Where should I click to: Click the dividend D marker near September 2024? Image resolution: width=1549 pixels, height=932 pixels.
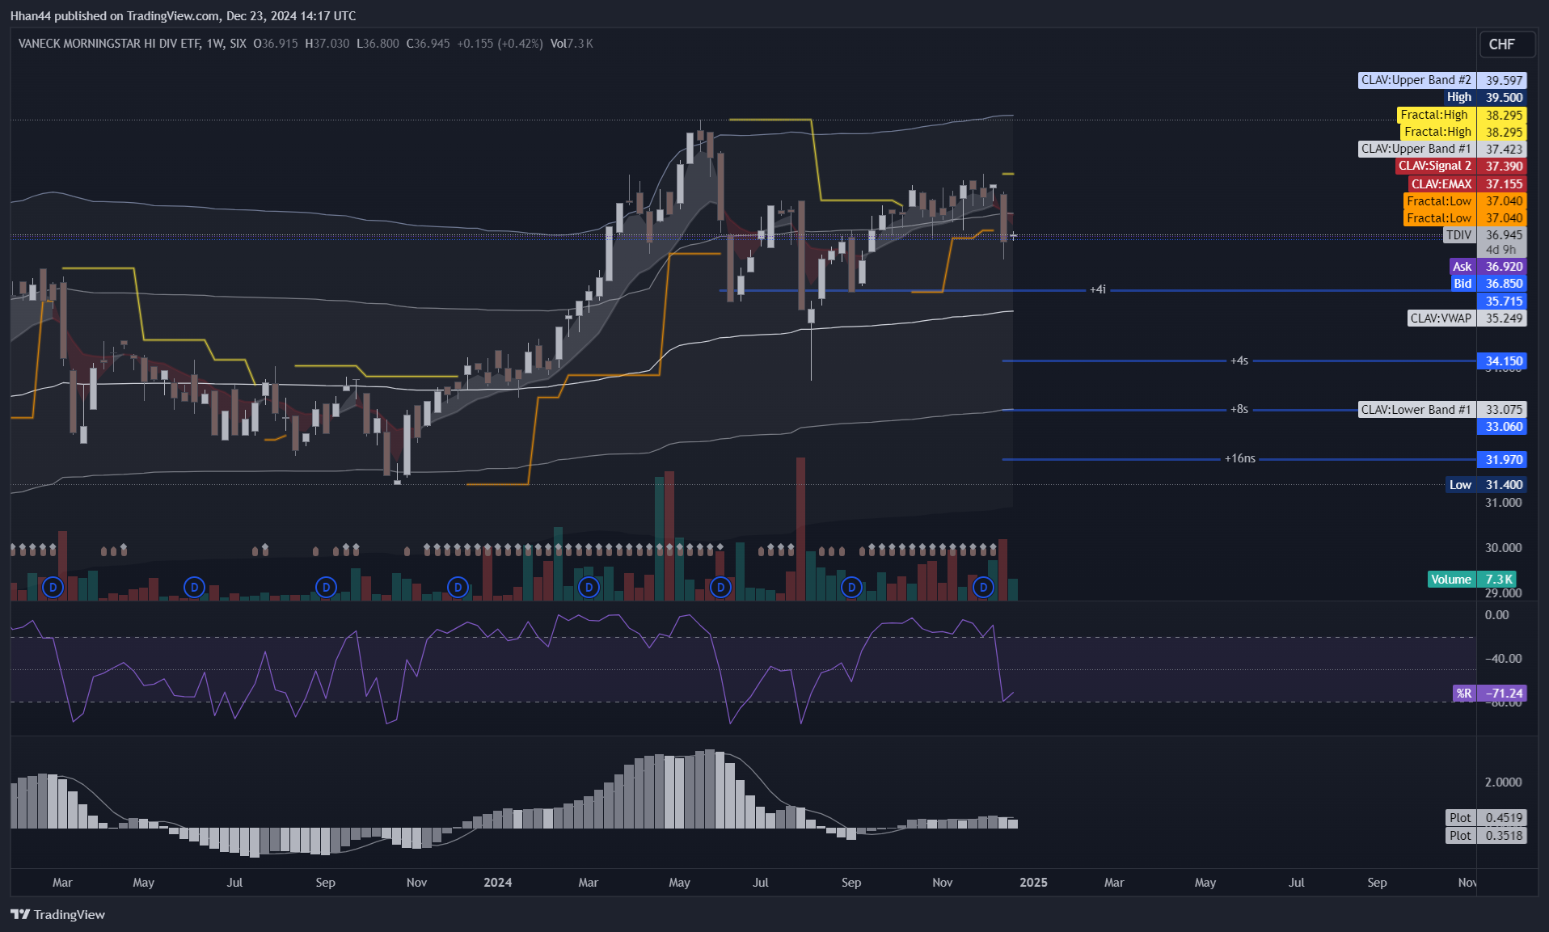click(851, 588)
